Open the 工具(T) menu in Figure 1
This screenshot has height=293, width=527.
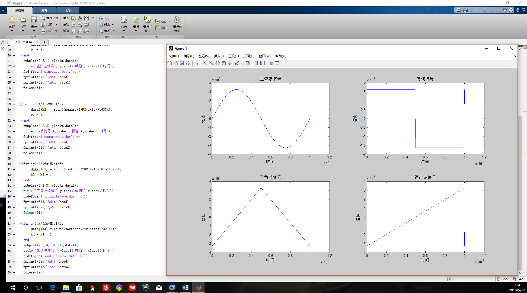pyautogui.click(x=233, y=56)
